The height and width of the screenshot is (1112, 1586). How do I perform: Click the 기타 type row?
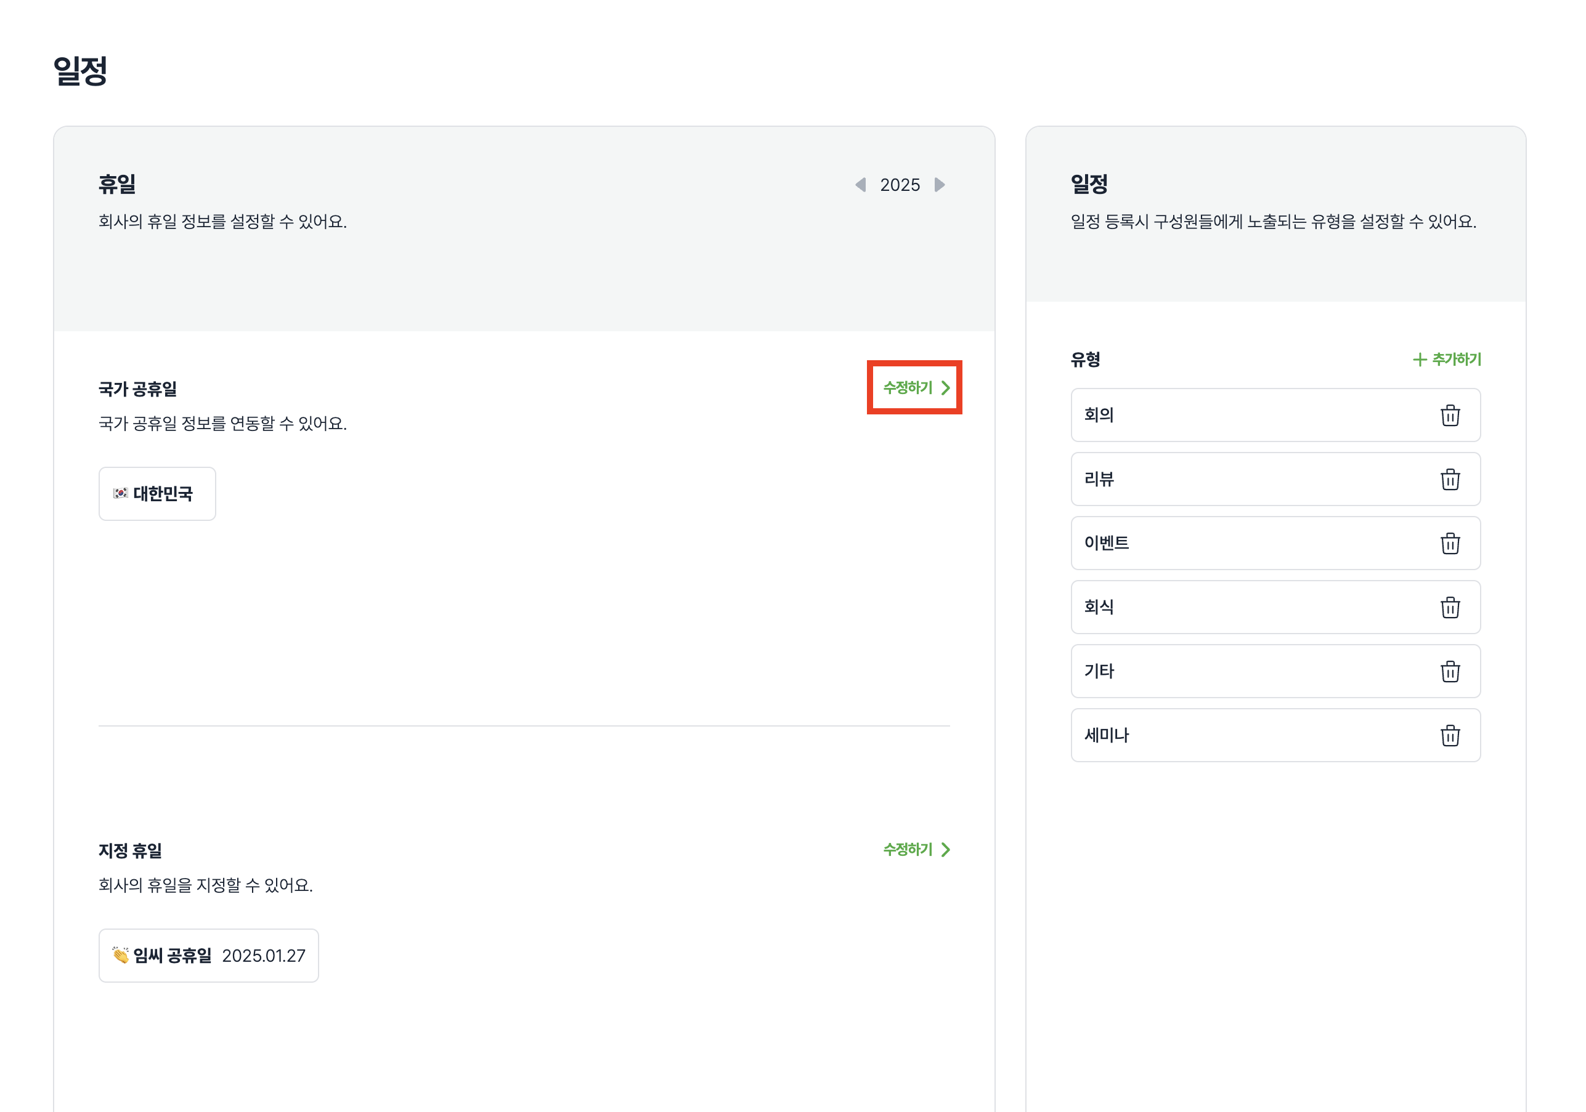1243,672
